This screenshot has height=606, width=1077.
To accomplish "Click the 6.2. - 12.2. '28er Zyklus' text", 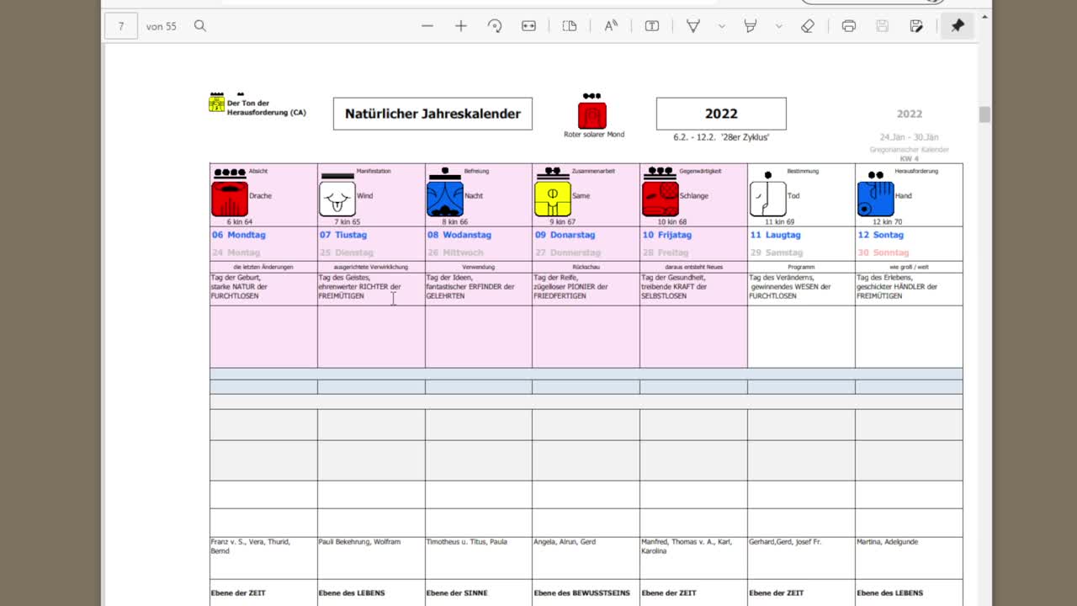I will (x=721, y=137).
